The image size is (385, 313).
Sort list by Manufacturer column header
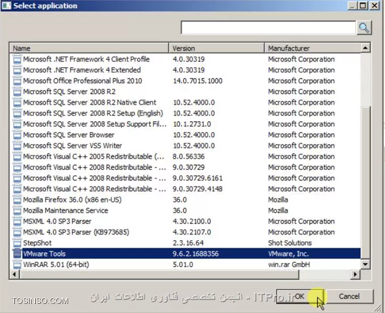pyautogui.click(x=312, y=48)
